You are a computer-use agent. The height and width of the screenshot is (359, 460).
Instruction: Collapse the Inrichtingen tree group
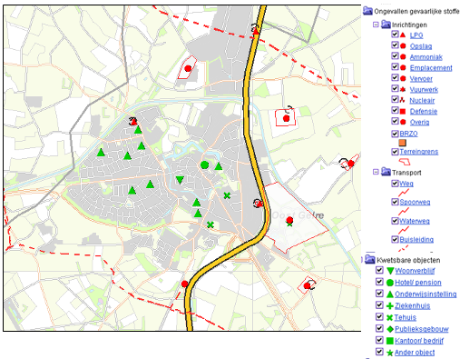tap(376, 25)
